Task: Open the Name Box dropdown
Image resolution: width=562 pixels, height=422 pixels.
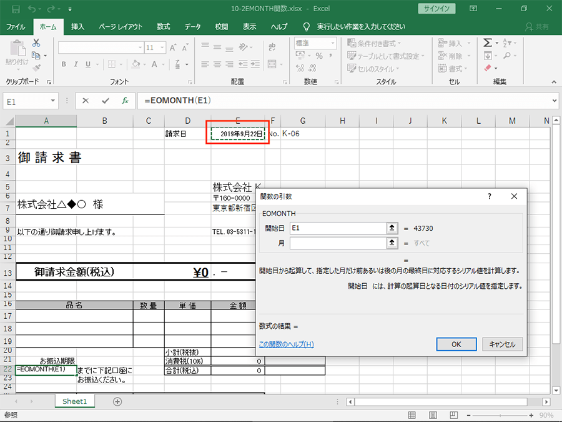Action: [x=52, y=101]
